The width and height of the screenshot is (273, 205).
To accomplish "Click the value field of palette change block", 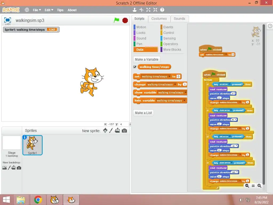I will pyautogui.click(x=185, y=85).
